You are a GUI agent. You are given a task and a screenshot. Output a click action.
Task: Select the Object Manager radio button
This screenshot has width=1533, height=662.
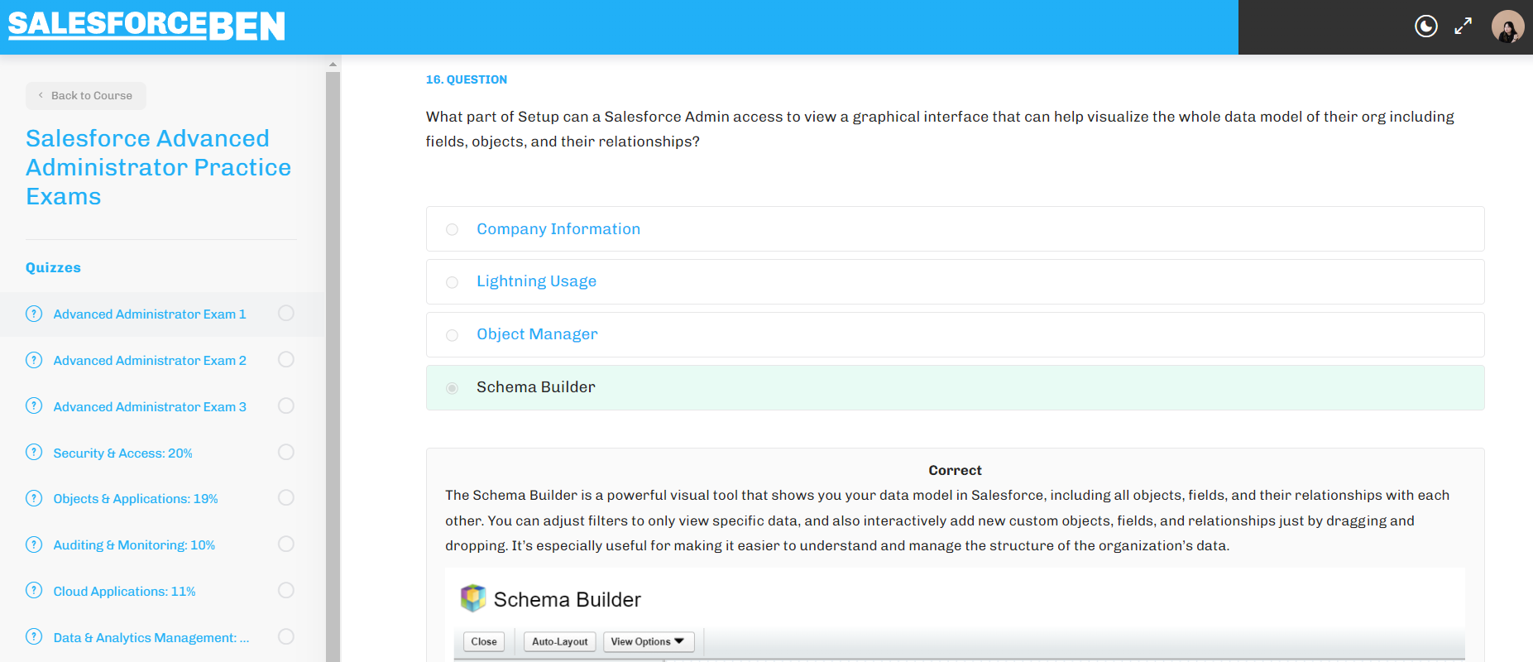tap(452, 336)
